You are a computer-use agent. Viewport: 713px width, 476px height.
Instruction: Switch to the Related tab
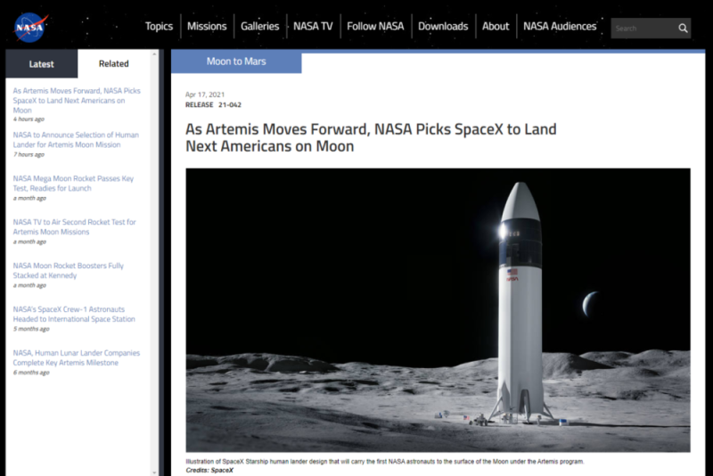point(114,64)
